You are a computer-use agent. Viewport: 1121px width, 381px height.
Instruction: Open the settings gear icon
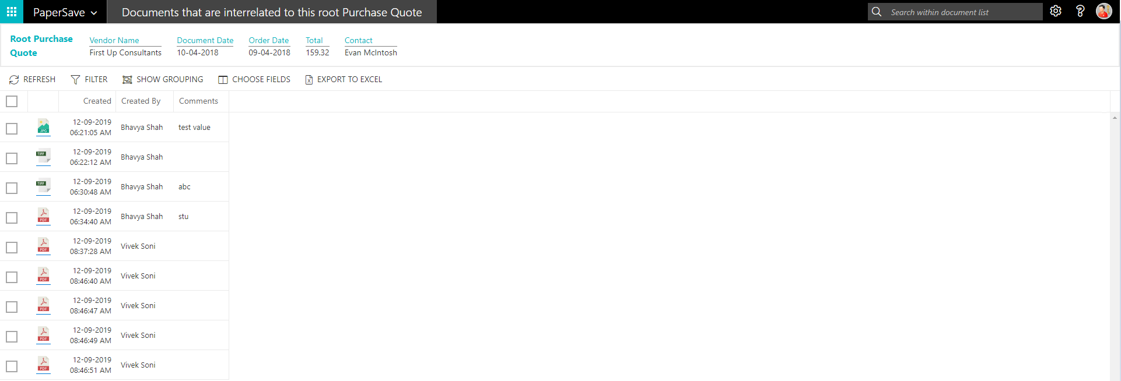1055,12
